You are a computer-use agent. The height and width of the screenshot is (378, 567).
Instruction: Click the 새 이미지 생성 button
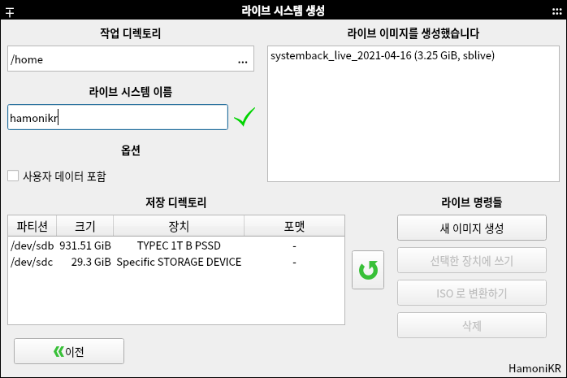pyautogui.click(x=471, y=228)
